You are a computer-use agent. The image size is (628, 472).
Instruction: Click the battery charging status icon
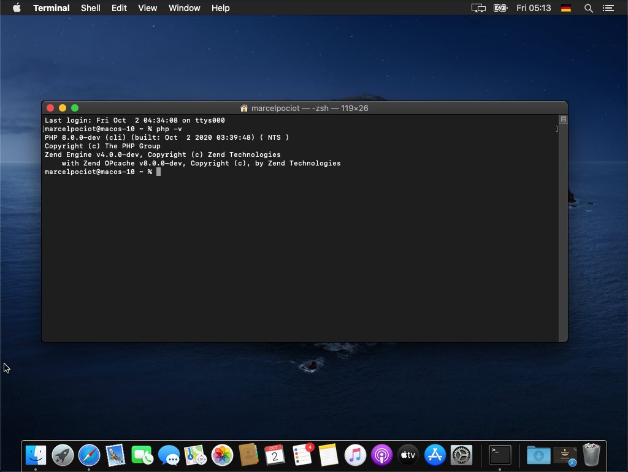(500, 8)
